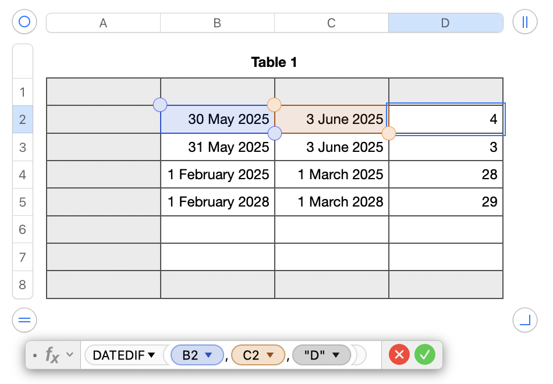553x384 pixels.
Task: Click the add columns handle icon
Action: coord(524,22)
